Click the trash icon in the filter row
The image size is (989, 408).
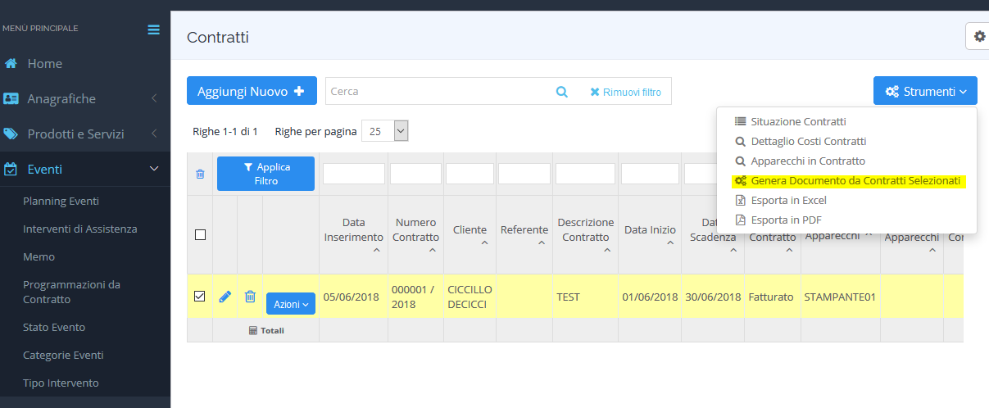point(200,174)
